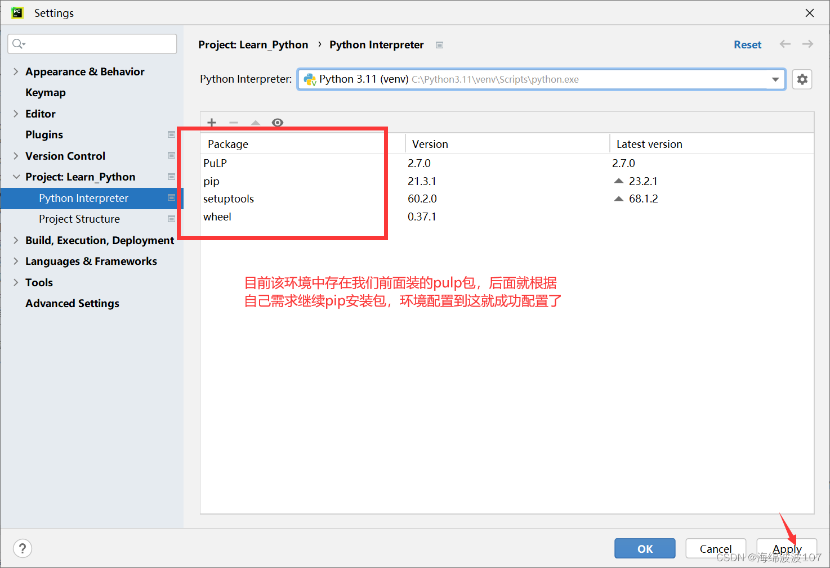Image resolution: width=830 pixels, height=568 pixels.
Task: Open Advanced Settings page
Action: tap(72, 303)
